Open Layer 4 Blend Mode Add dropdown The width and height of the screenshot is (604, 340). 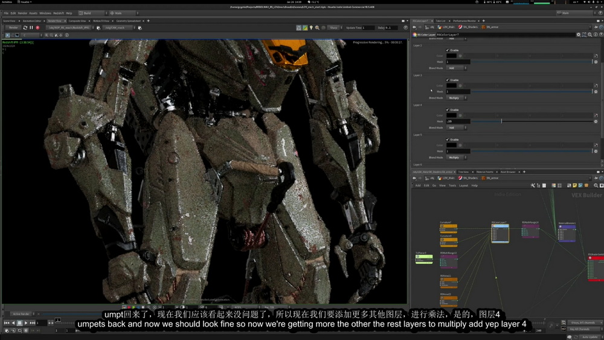tap(457, 127)
